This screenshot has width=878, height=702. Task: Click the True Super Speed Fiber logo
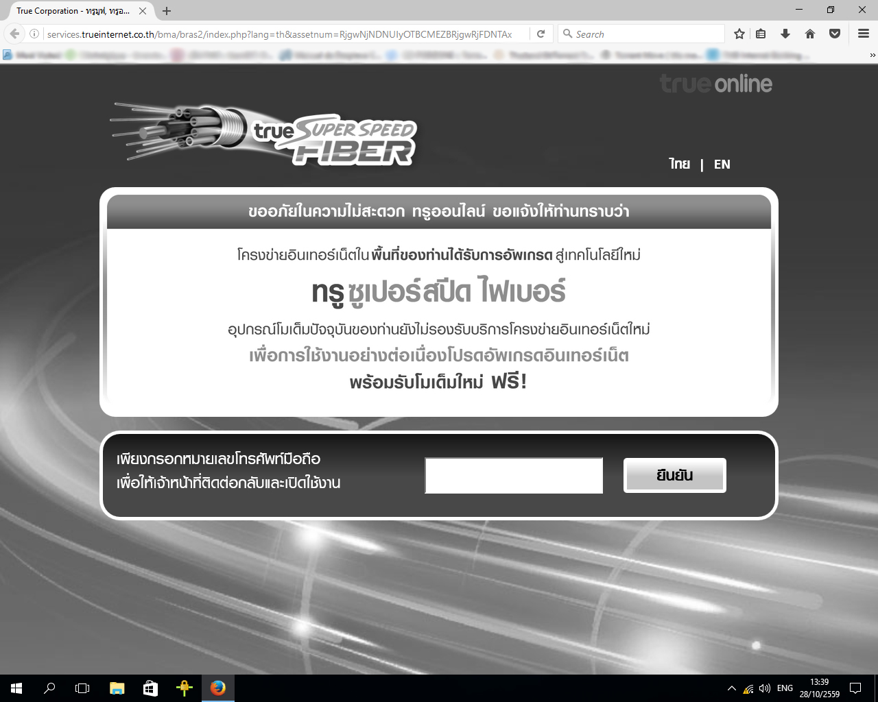pos(264,134)
